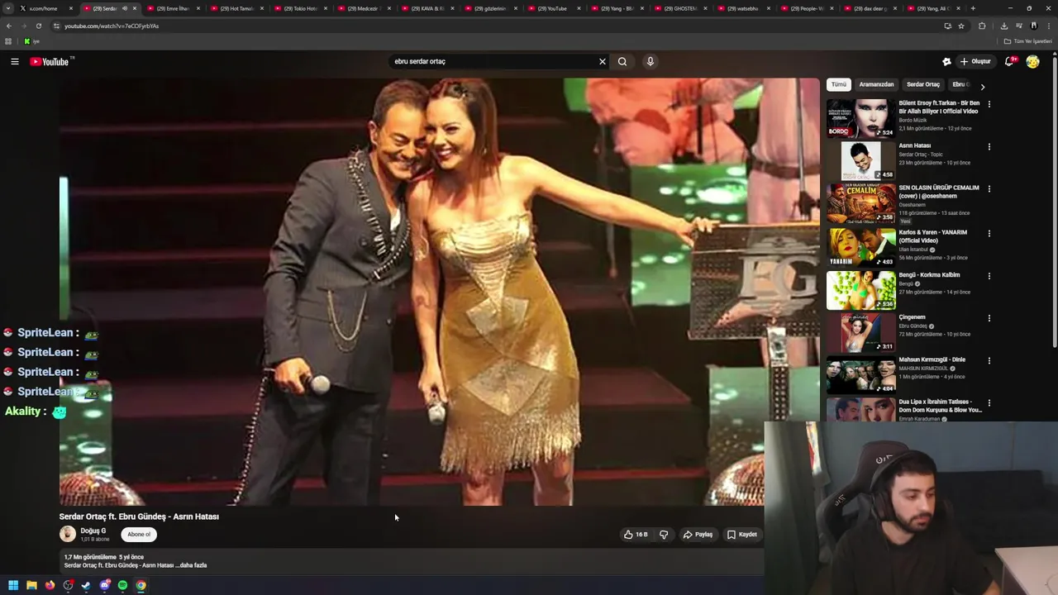The width and height of the screenshot is (1058, 595).
Task: Open the Çingenem video title
Action: point(912,317)
